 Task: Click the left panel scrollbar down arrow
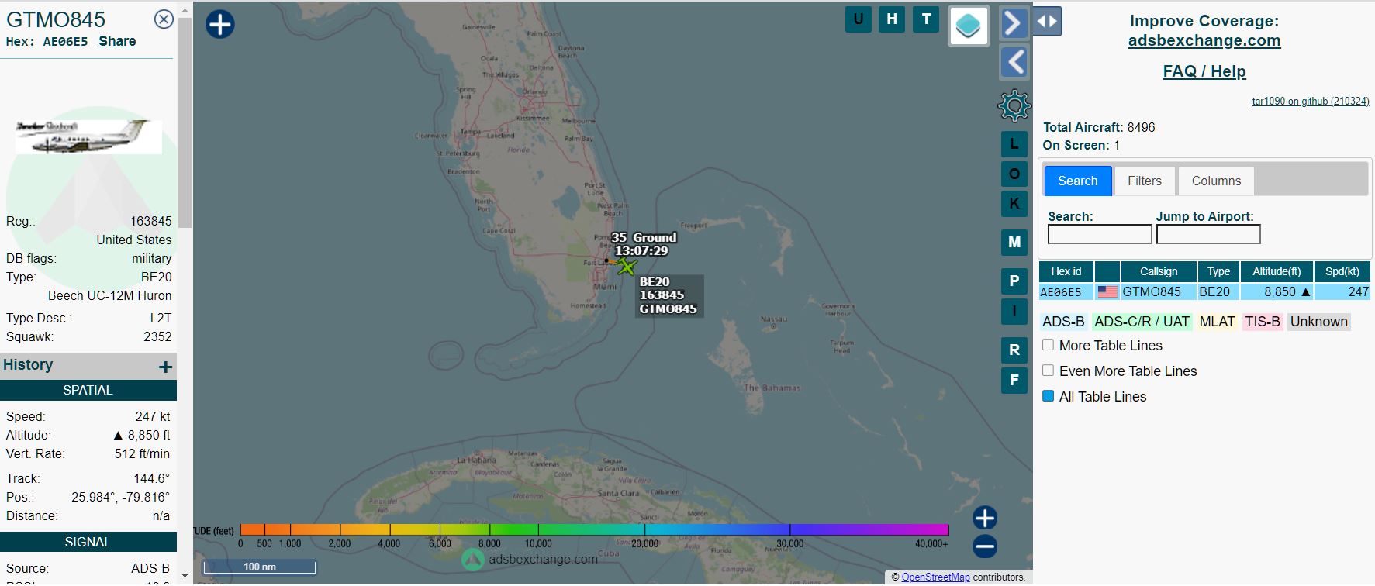(x=185, y=576)
